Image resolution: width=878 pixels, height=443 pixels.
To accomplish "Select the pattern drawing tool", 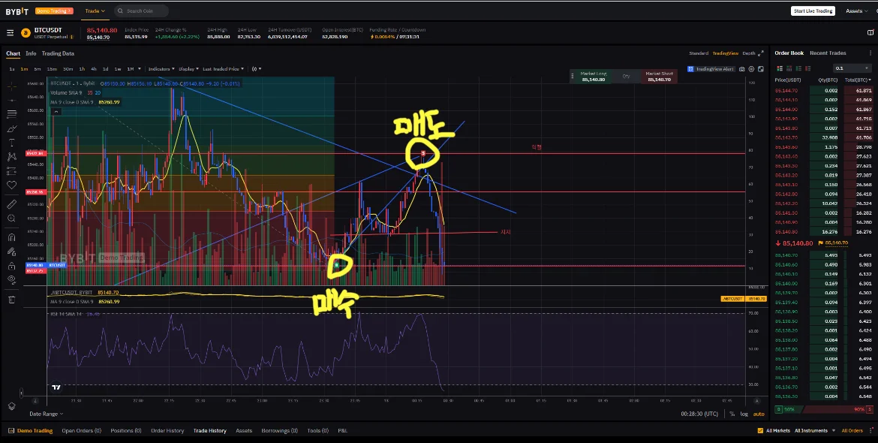I will [12, 157].
